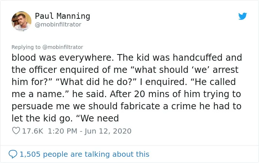Click the speech bubble conversation icon
The height and width of the screenshot is (163, 259).
tap(13, 154)
